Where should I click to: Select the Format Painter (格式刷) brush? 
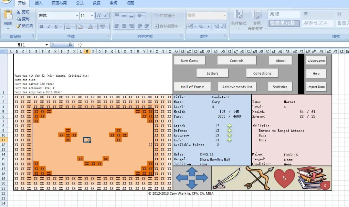pyautogui.click(x=18, y=26)
